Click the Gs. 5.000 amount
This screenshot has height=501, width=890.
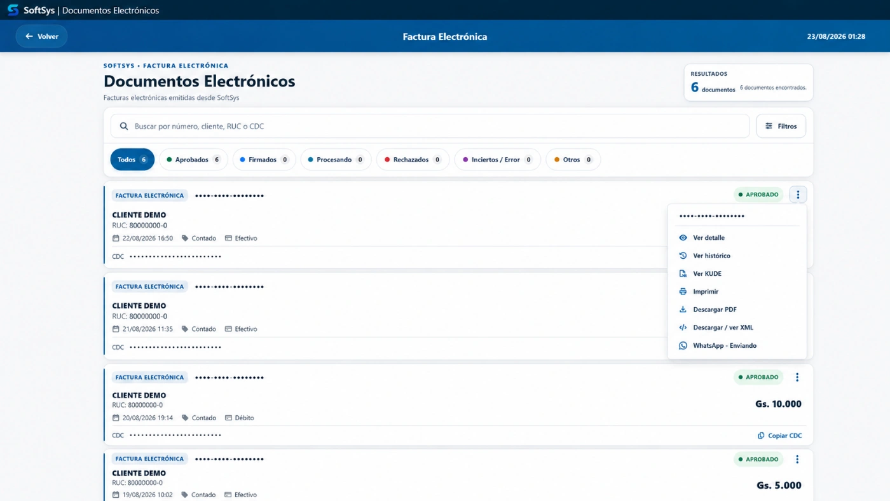[x=779, y=485]
